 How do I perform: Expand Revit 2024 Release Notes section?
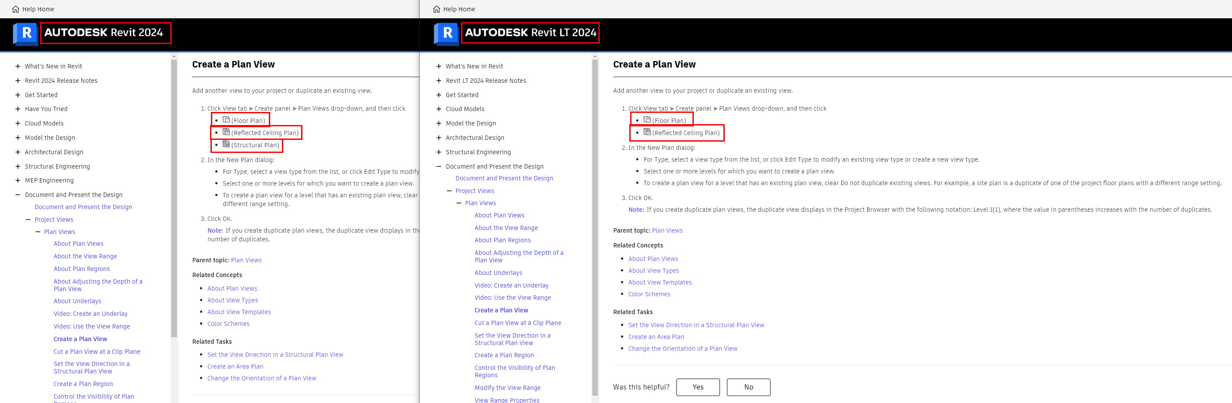(x=18, y=81)
